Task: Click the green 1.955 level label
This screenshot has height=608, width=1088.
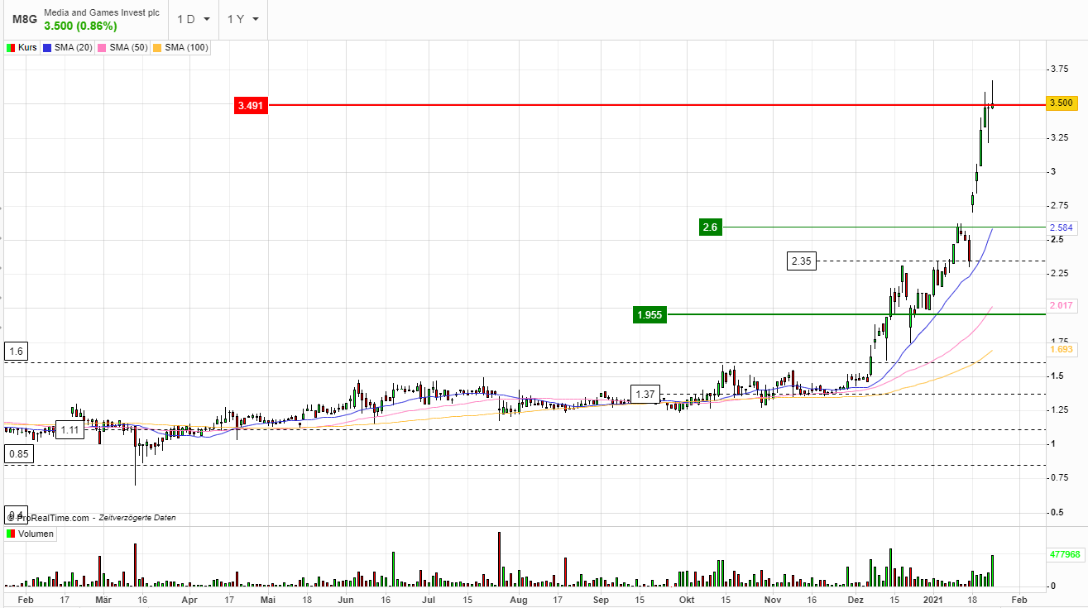Action: coord(650,314)
